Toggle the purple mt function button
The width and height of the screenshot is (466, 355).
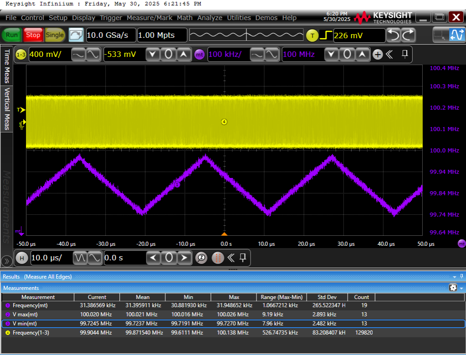coord(200,55)
